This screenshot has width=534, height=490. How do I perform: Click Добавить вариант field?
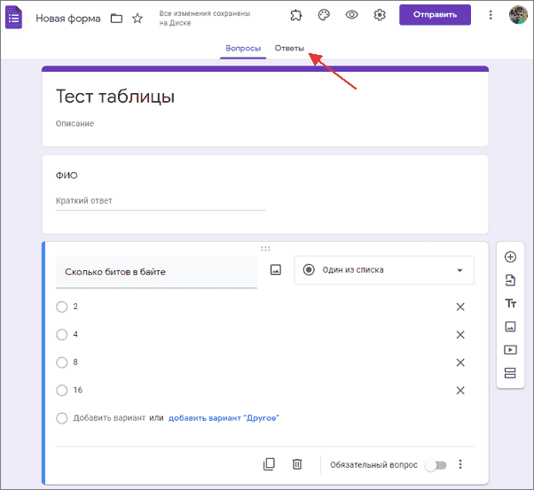tap(109, 418)
